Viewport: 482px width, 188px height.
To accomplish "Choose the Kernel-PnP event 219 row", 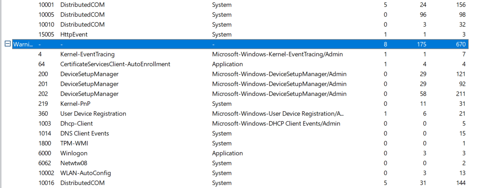I will click(75, 104).
